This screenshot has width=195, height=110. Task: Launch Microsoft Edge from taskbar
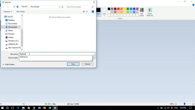[x=18, y=108]
